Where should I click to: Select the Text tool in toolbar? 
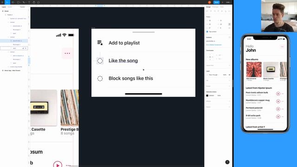(29, 2)
